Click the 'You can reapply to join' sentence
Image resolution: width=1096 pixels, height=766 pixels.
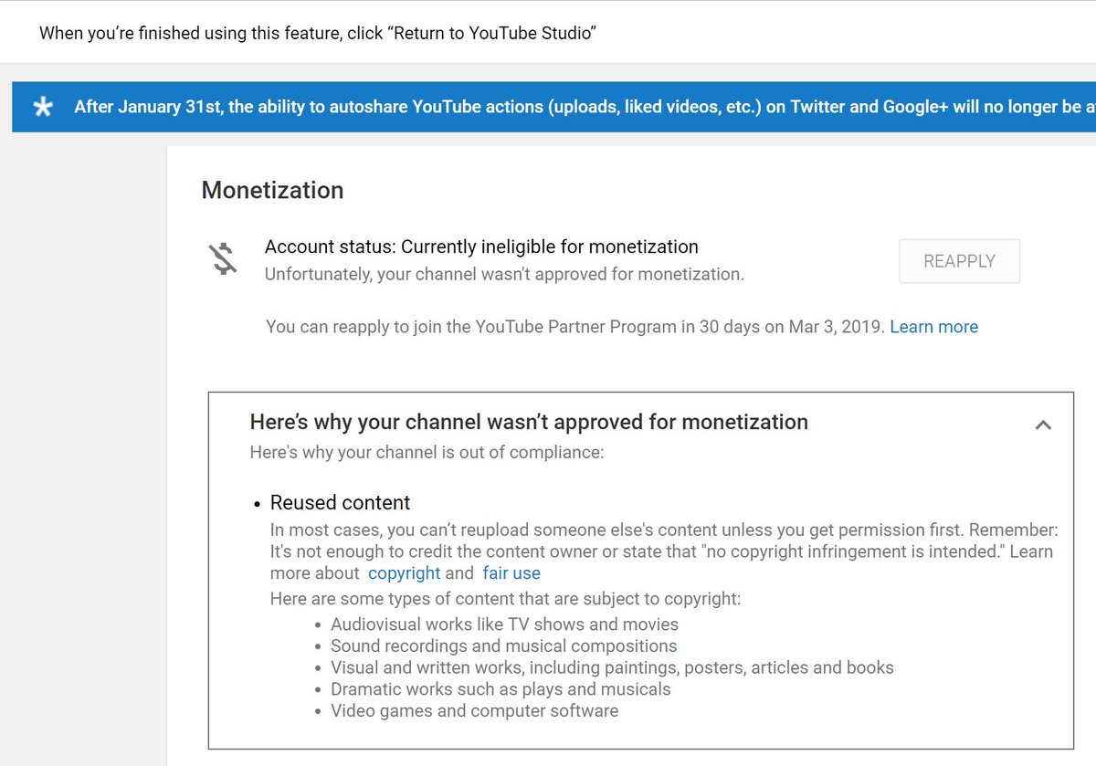click(575, 327)
